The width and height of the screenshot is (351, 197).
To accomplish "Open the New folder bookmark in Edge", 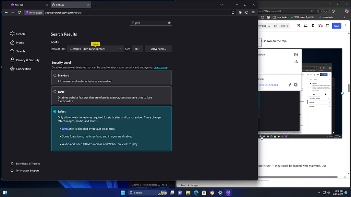I will 280,17.
